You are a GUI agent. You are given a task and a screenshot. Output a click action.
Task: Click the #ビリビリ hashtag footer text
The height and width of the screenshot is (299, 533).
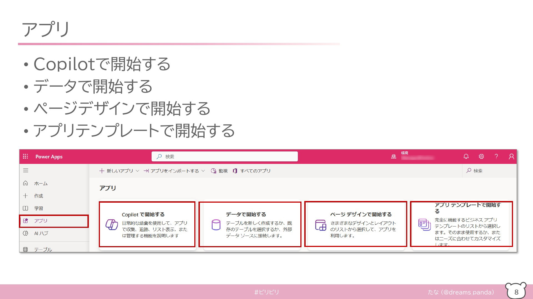click(x=266, y=292)
